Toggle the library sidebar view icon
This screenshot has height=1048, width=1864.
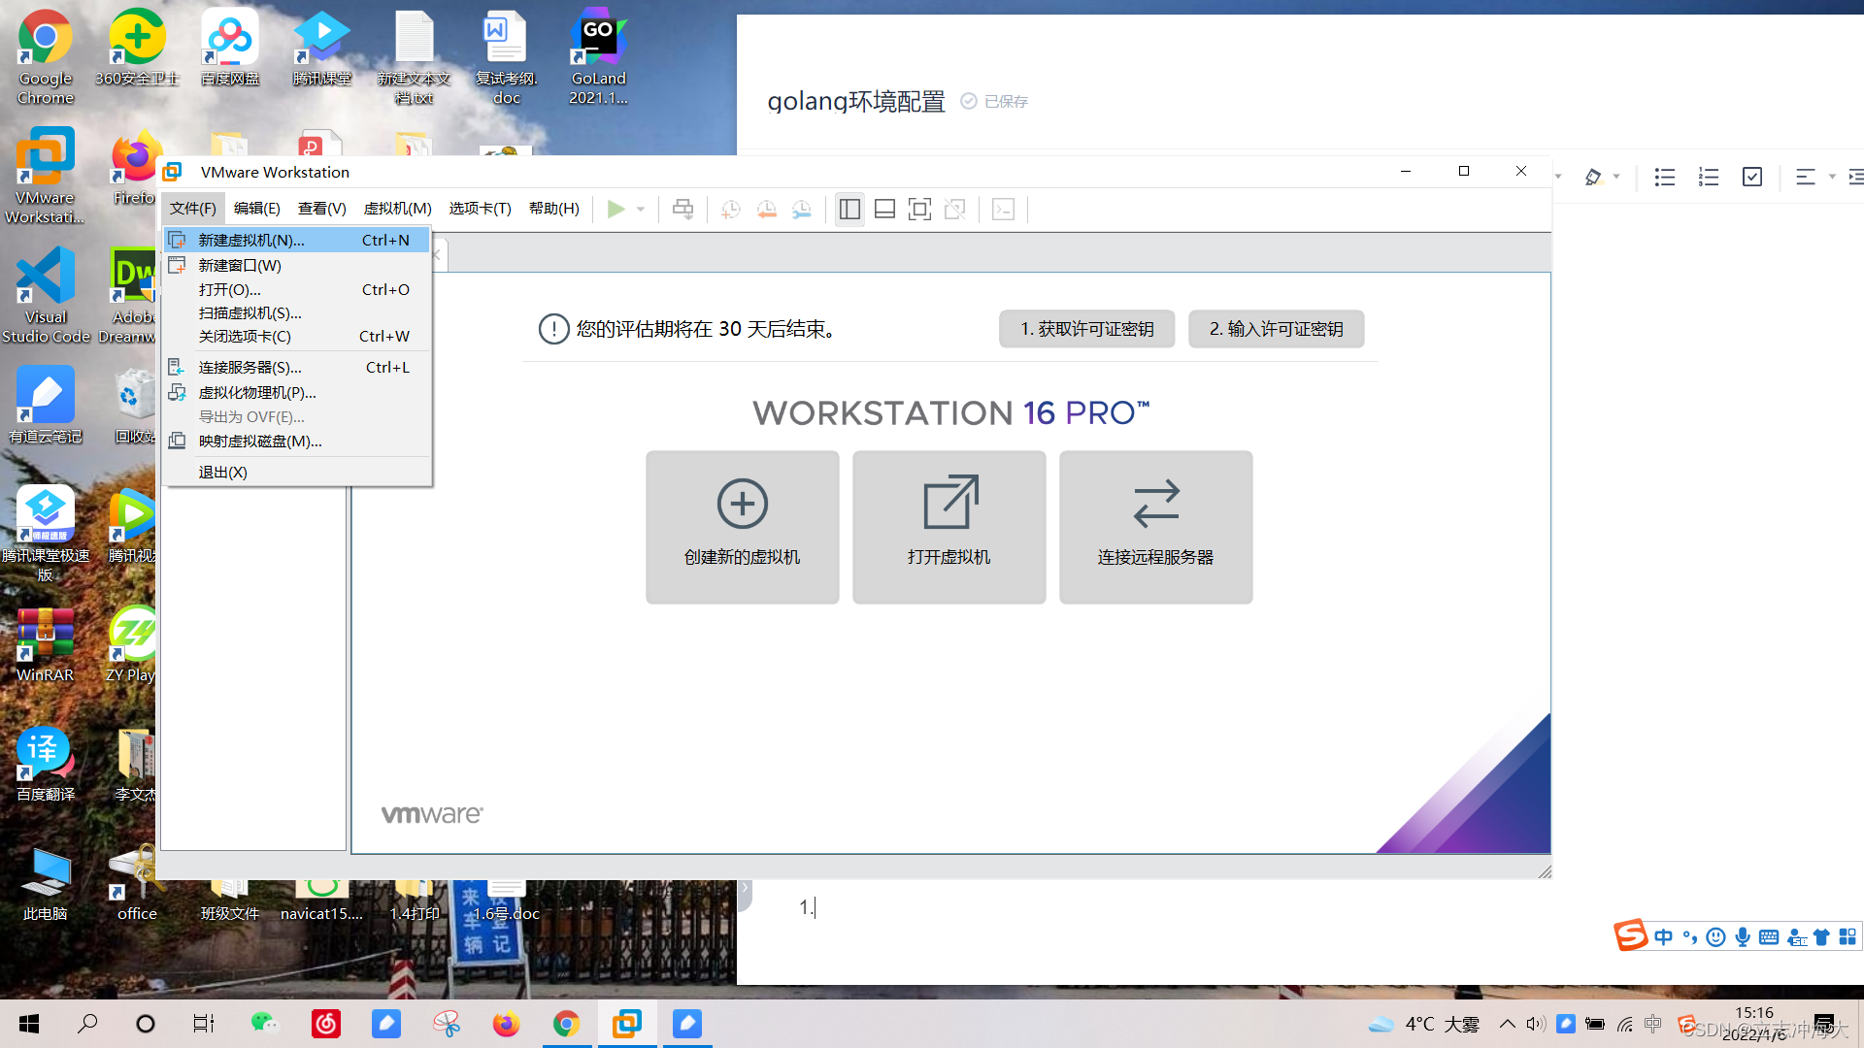pyautogui.click(x=849, y=209)
